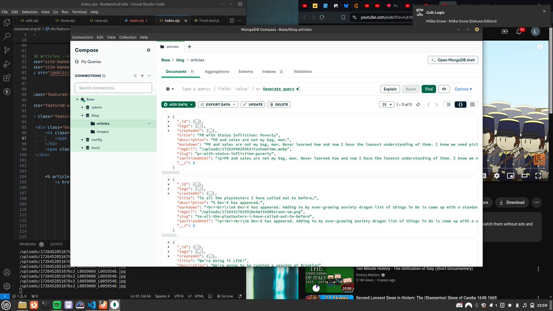This screenshot has width=553, height=311.
Task: Collapse the Base connection tree
Action: 77,99
